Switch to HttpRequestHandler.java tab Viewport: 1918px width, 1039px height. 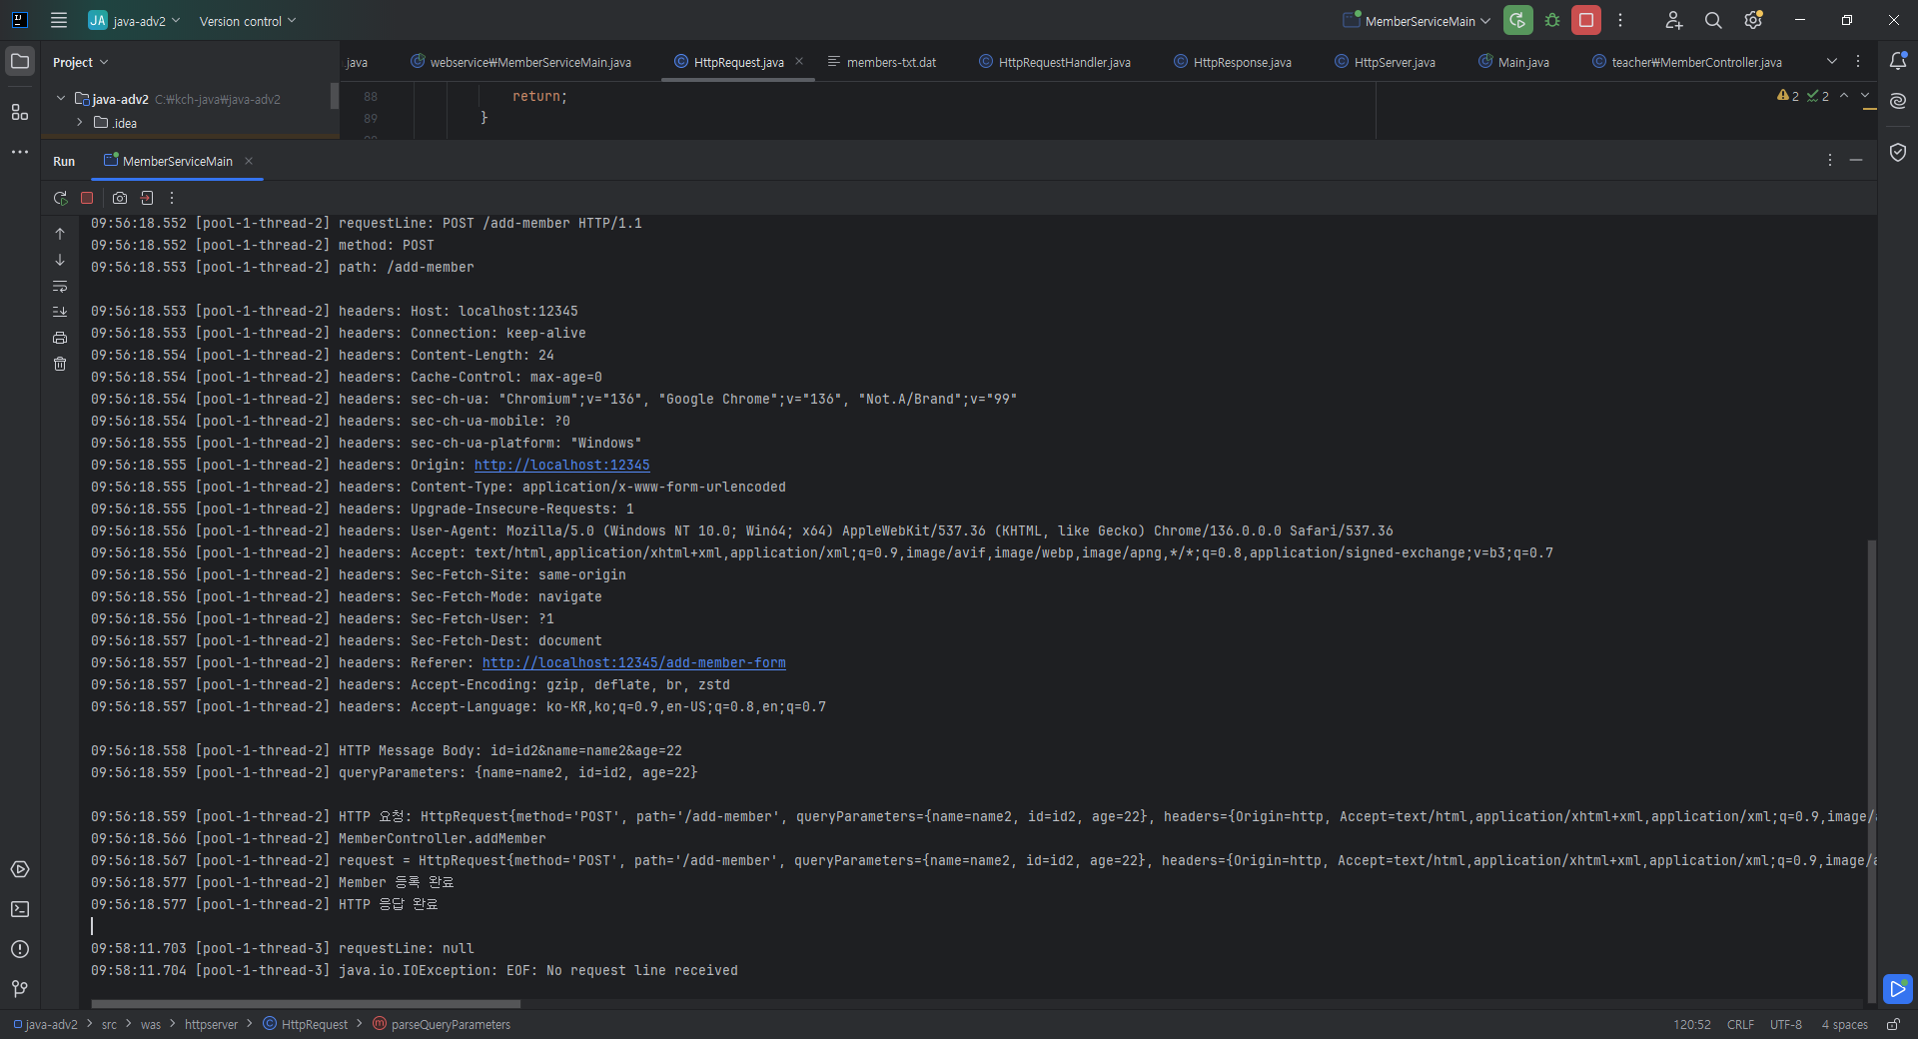(1055, 62)
